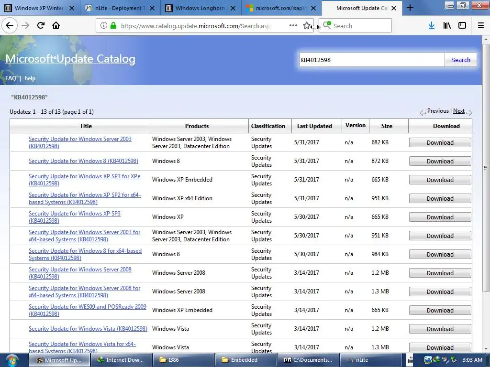Open Security Update for Windows Server 2003 link
This screenshot has width=490, height=367.
pos(80,142)
